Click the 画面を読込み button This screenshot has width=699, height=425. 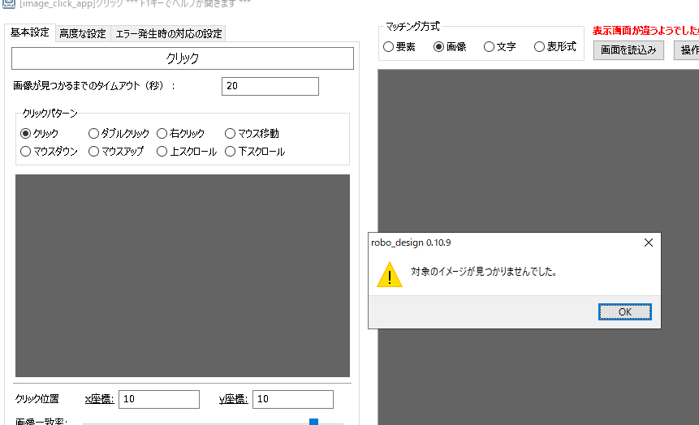628,50
